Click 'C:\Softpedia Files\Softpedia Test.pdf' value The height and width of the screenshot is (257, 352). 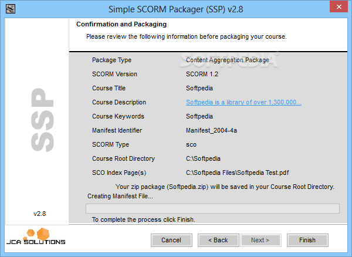(237, 173)
